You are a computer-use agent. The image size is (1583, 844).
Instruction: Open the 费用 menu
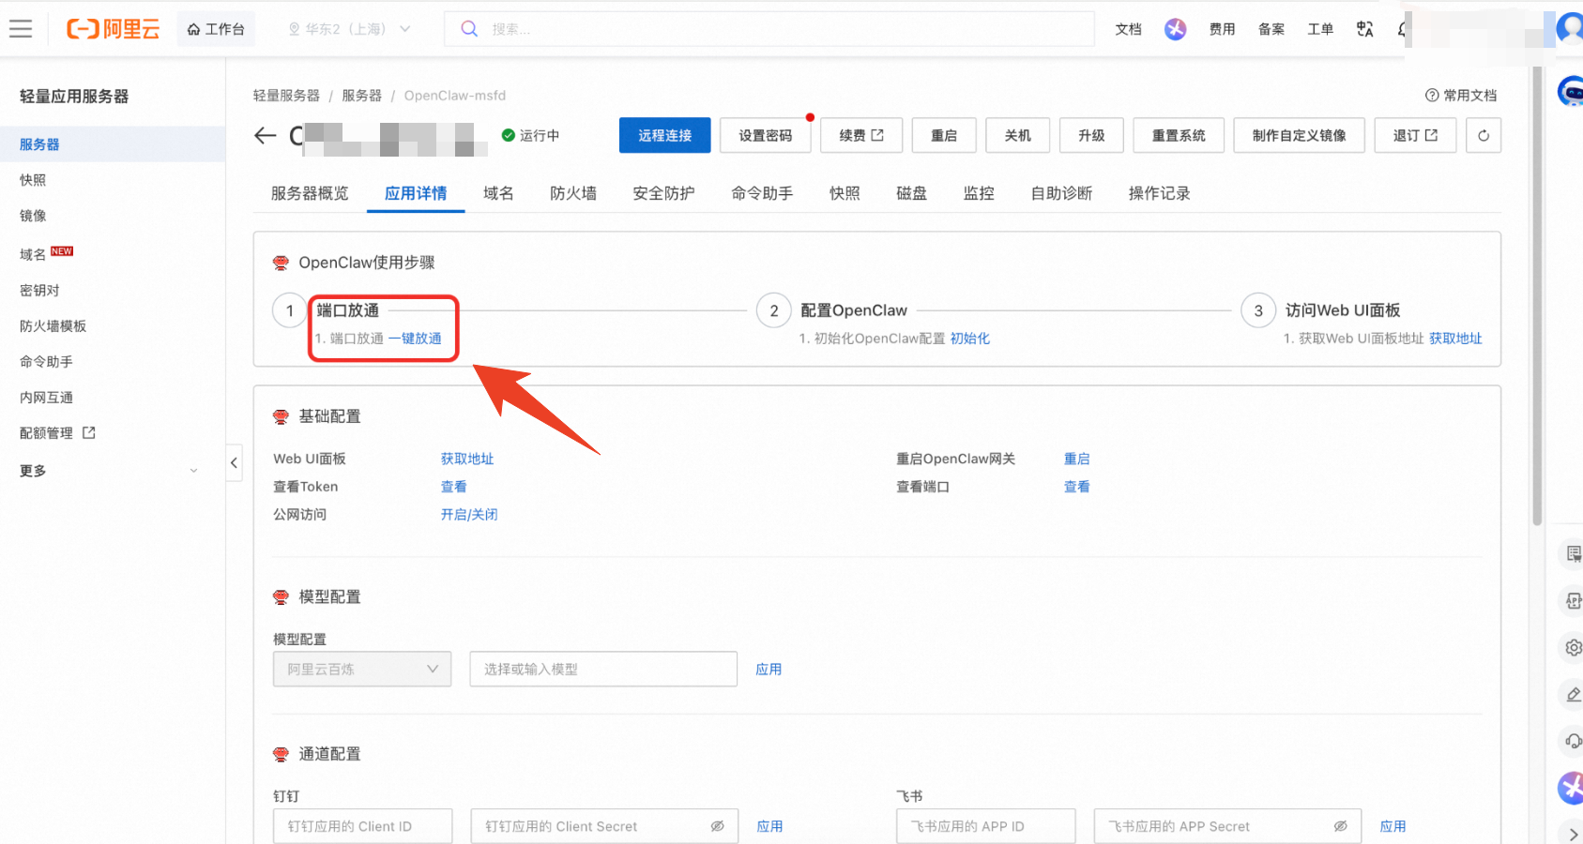1222,29
